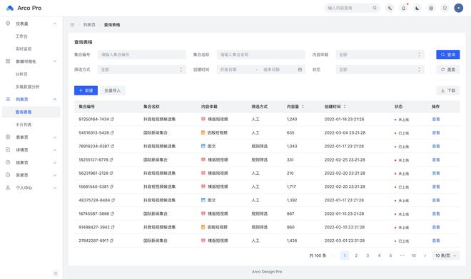Sort by 内容量 column arrows
This screenshot has width=471, height=279.
tap(303, 107)
